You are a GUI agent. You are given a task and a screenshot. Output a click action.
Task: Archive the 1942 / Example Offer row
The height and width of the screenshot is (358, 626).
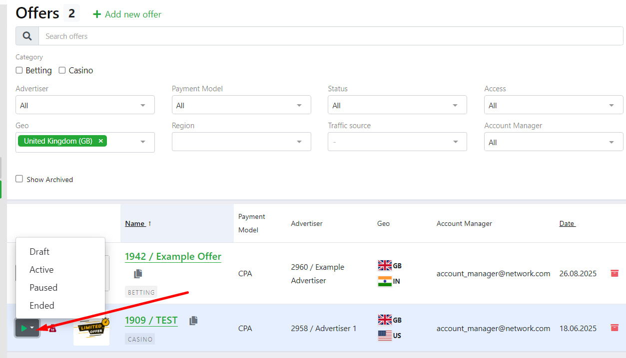tap(615, 273)
